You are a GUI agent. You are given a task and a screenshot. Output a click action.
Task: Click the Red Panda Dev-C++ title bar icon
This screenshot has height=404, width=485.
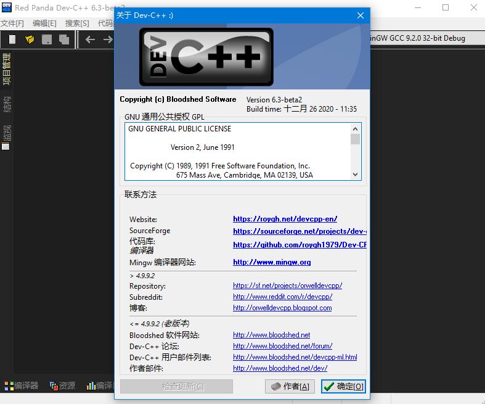coord(7,7)
